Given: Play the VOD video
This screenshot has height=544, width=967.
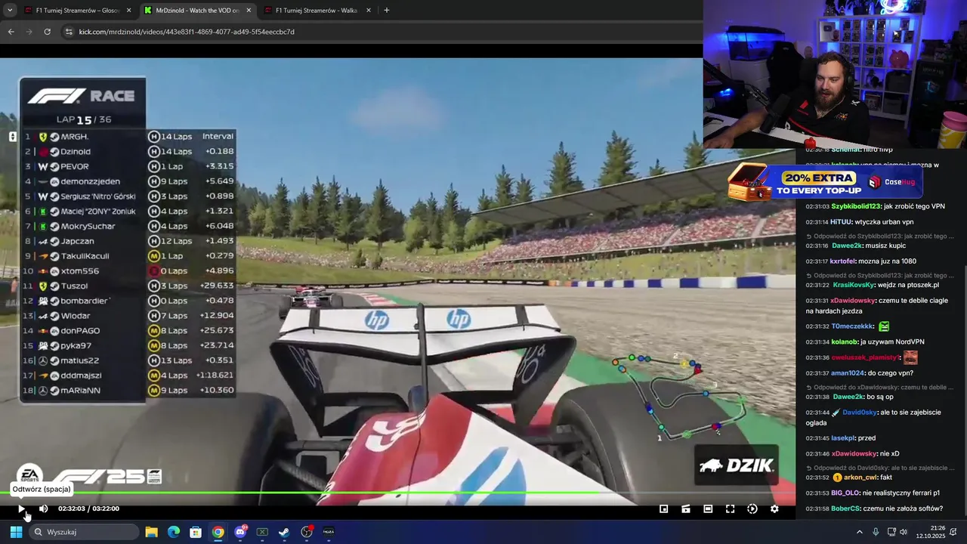Looking at the screenshot, I should pos(21,508).
